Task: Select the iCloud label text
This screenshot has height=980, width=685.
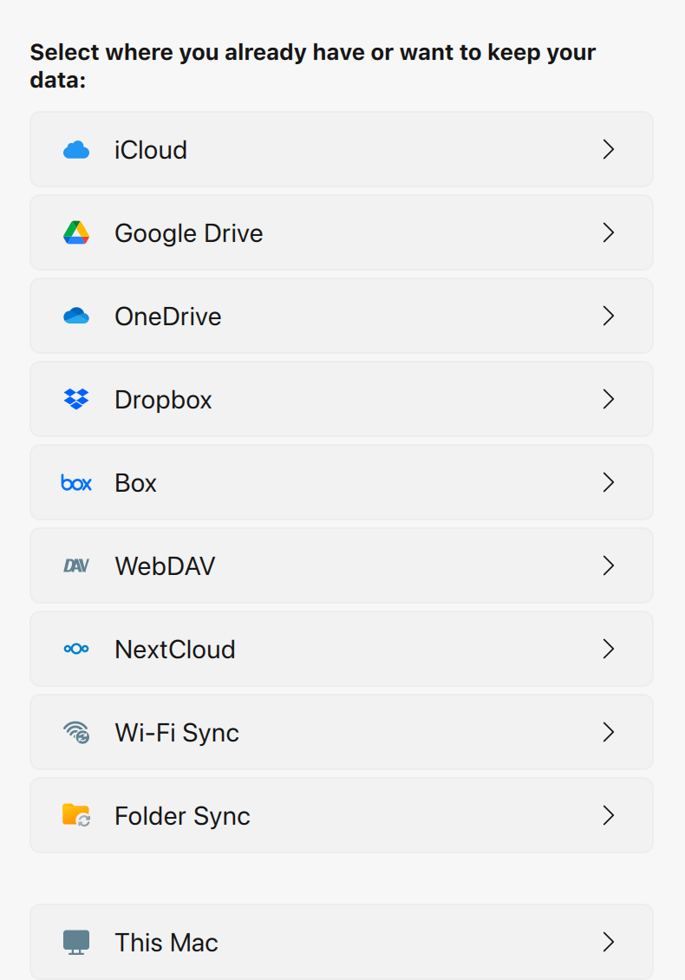Action: tap(151, 150)
